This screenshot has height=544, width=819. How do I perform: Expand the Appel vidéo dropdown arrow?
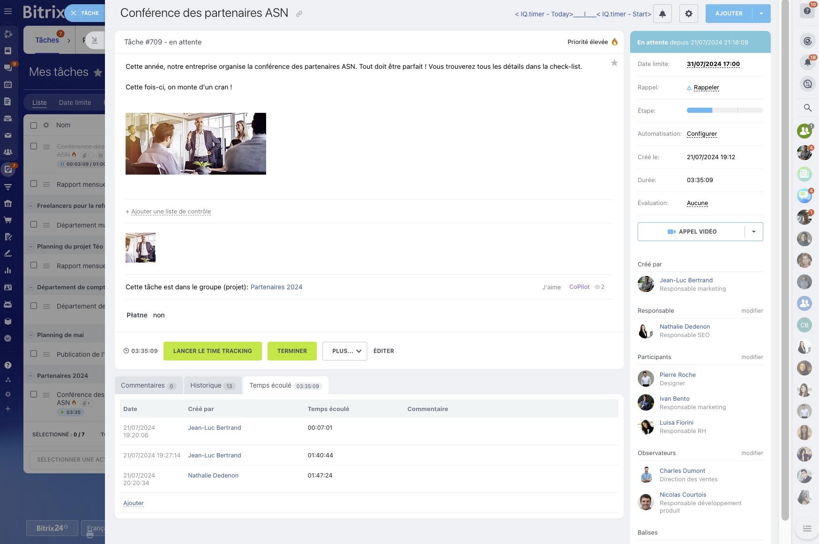click(x=754, y=232)
